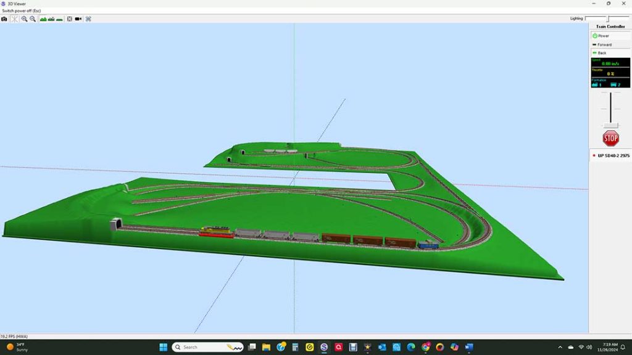Click the Zoom Out magnifier tool
The width and height of the screenshot is (632, 355).
pos(33,18)
